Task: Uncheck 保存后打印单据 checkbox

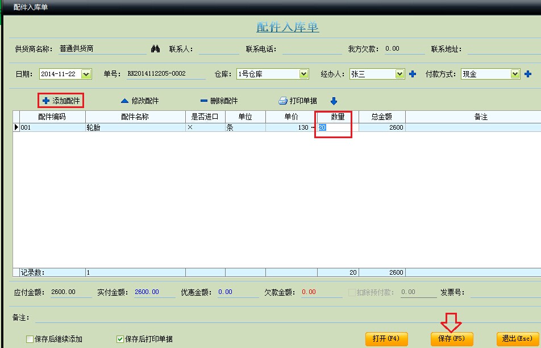Action: click(120, 339)
